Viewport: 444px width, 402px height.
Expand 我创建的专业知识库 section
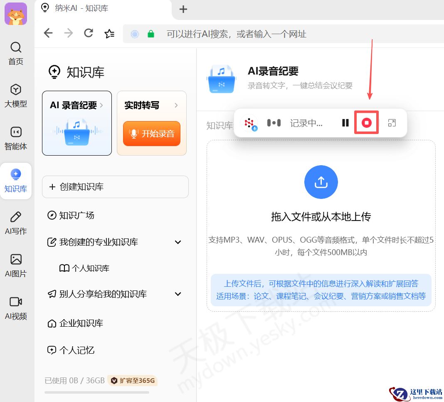tap(178, 242)
